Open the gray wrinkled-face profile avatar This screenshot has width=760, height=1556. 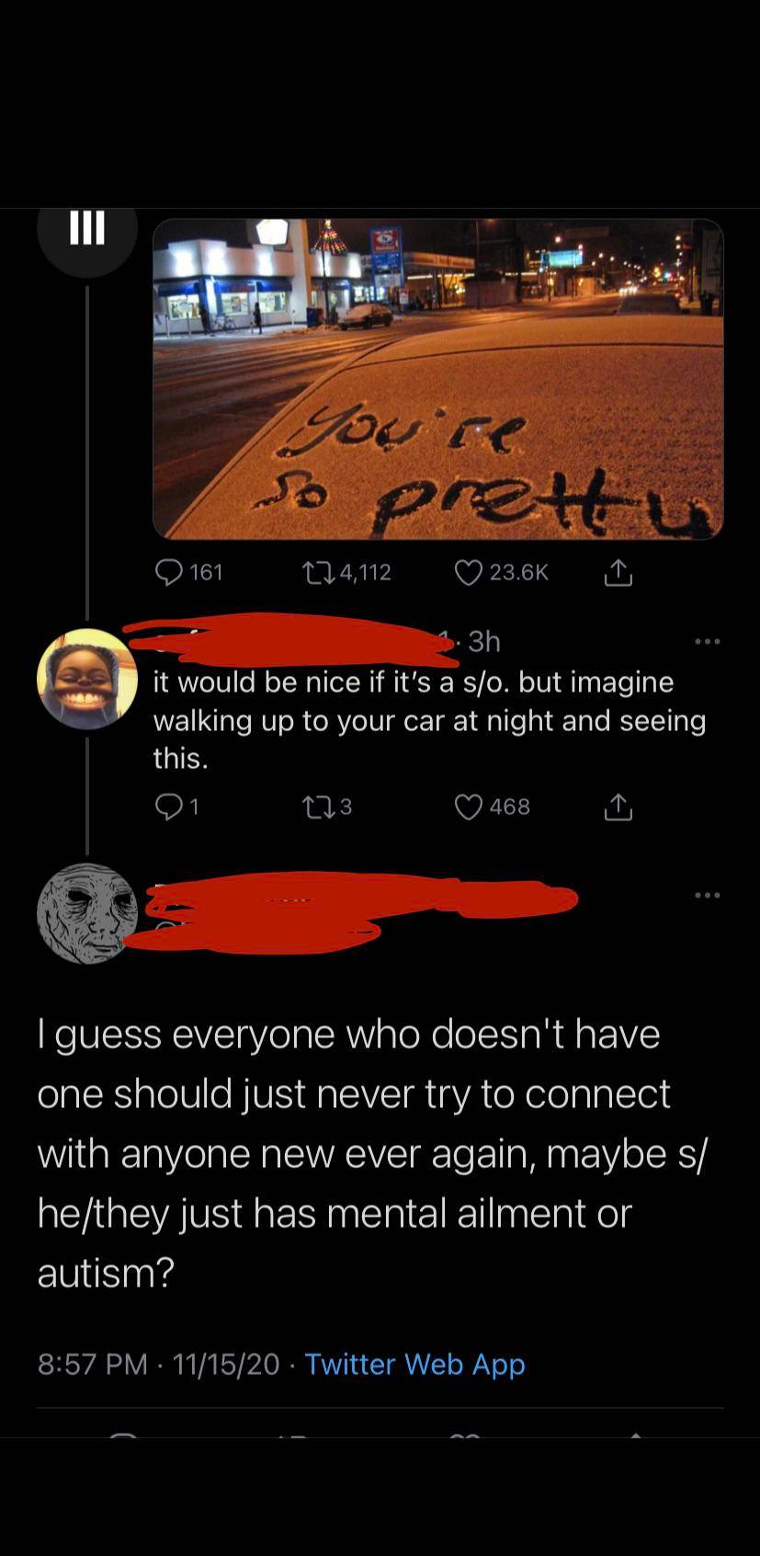[87, 913]
